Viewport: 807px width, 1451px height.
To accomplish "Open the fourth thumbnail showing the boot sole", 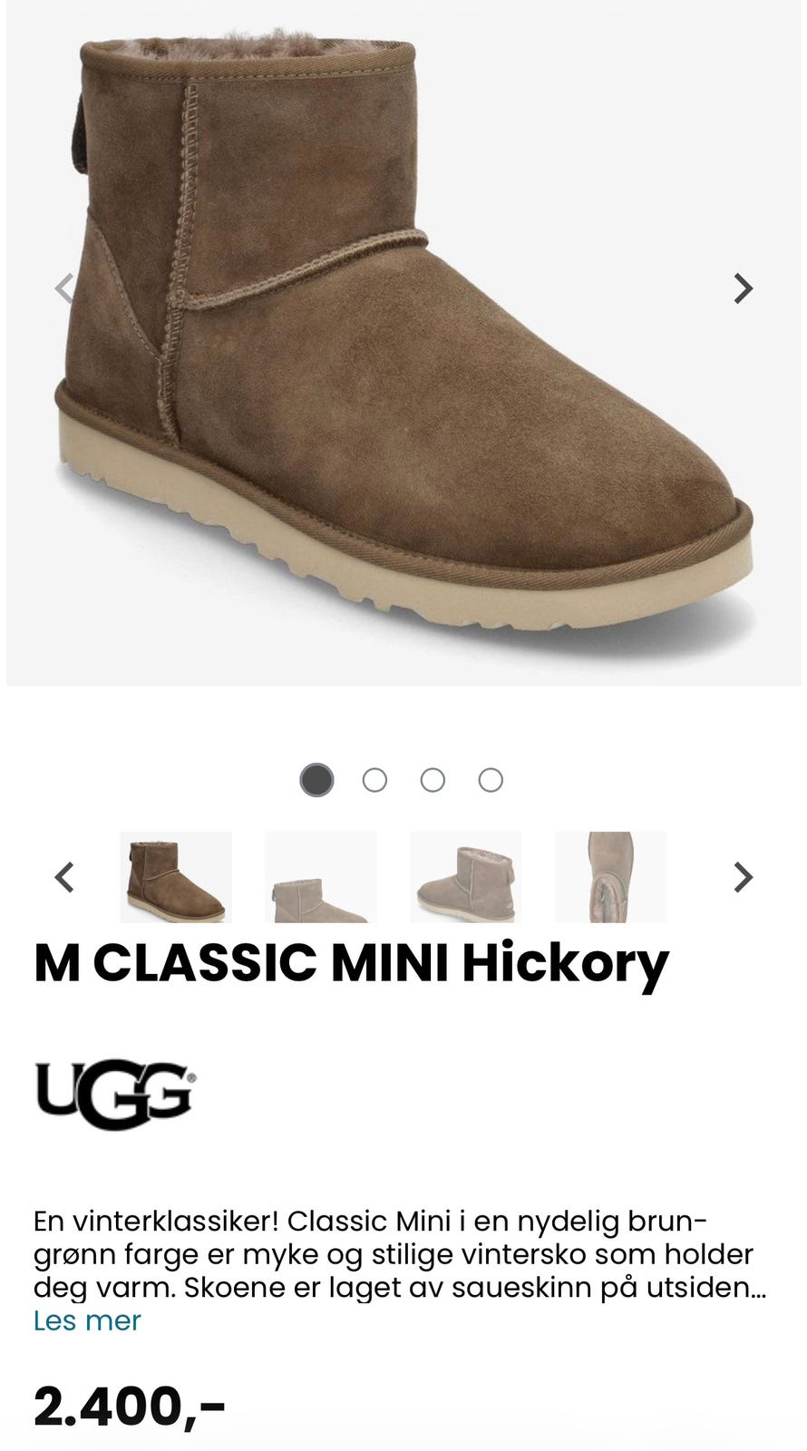I will [611, 877].
